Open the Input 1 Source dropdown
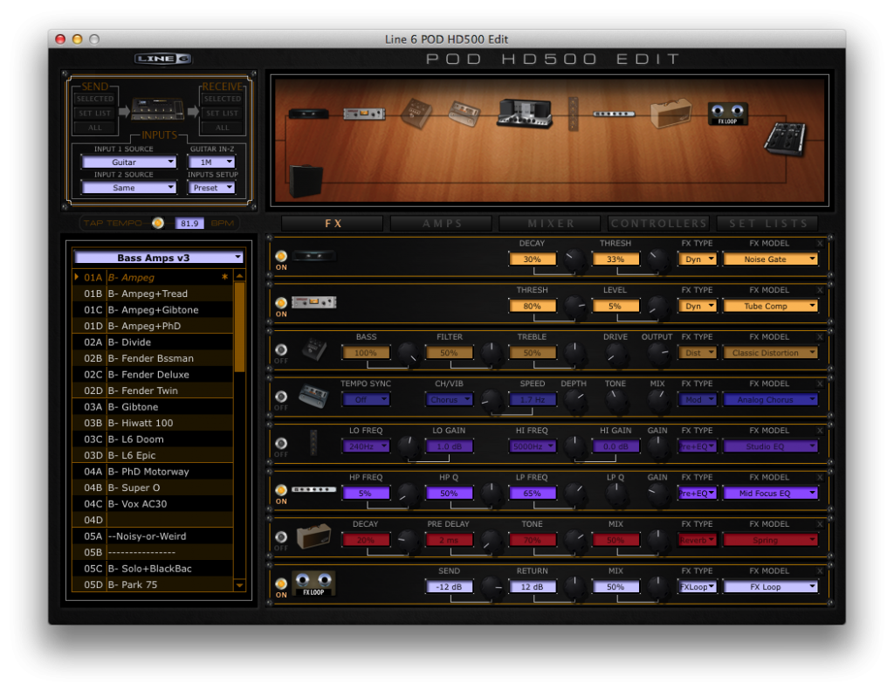Viewport: 894px width, 691px height. tap(129, 162)
